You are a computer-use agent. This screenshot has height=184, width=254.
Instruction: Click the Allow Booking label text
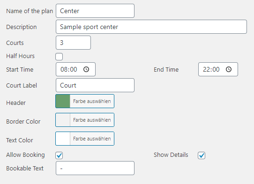coord(25,155)
